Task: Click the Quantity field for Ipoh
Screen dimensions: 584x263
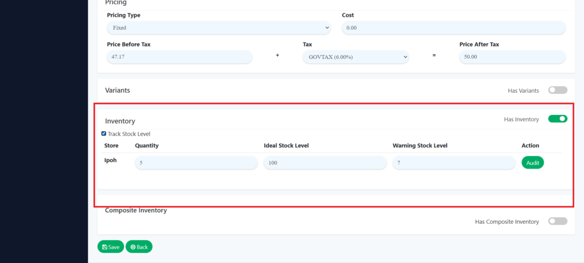Action: click(196, 163)
